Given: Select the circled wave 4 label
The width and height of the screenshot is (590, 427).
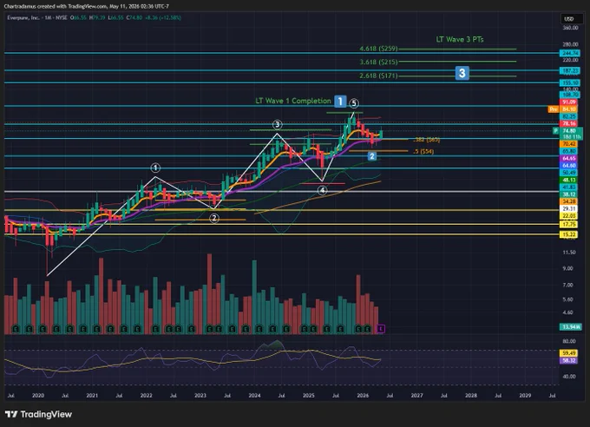Looking at the screenshot, I should pos(322,191).
